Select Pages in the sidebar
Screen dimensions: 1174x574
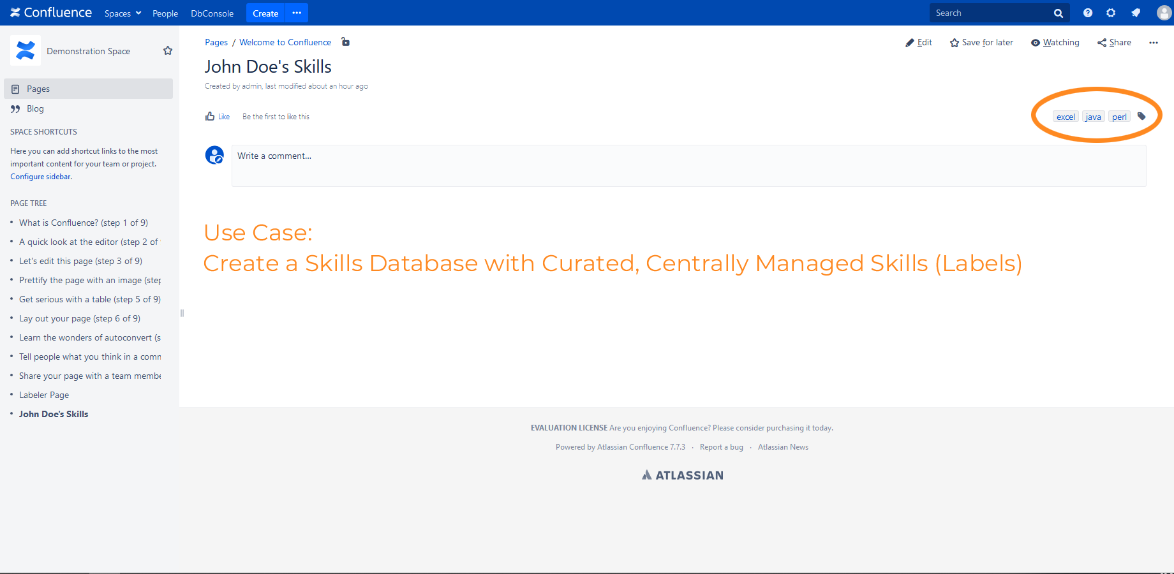click(x=88, y=89)
